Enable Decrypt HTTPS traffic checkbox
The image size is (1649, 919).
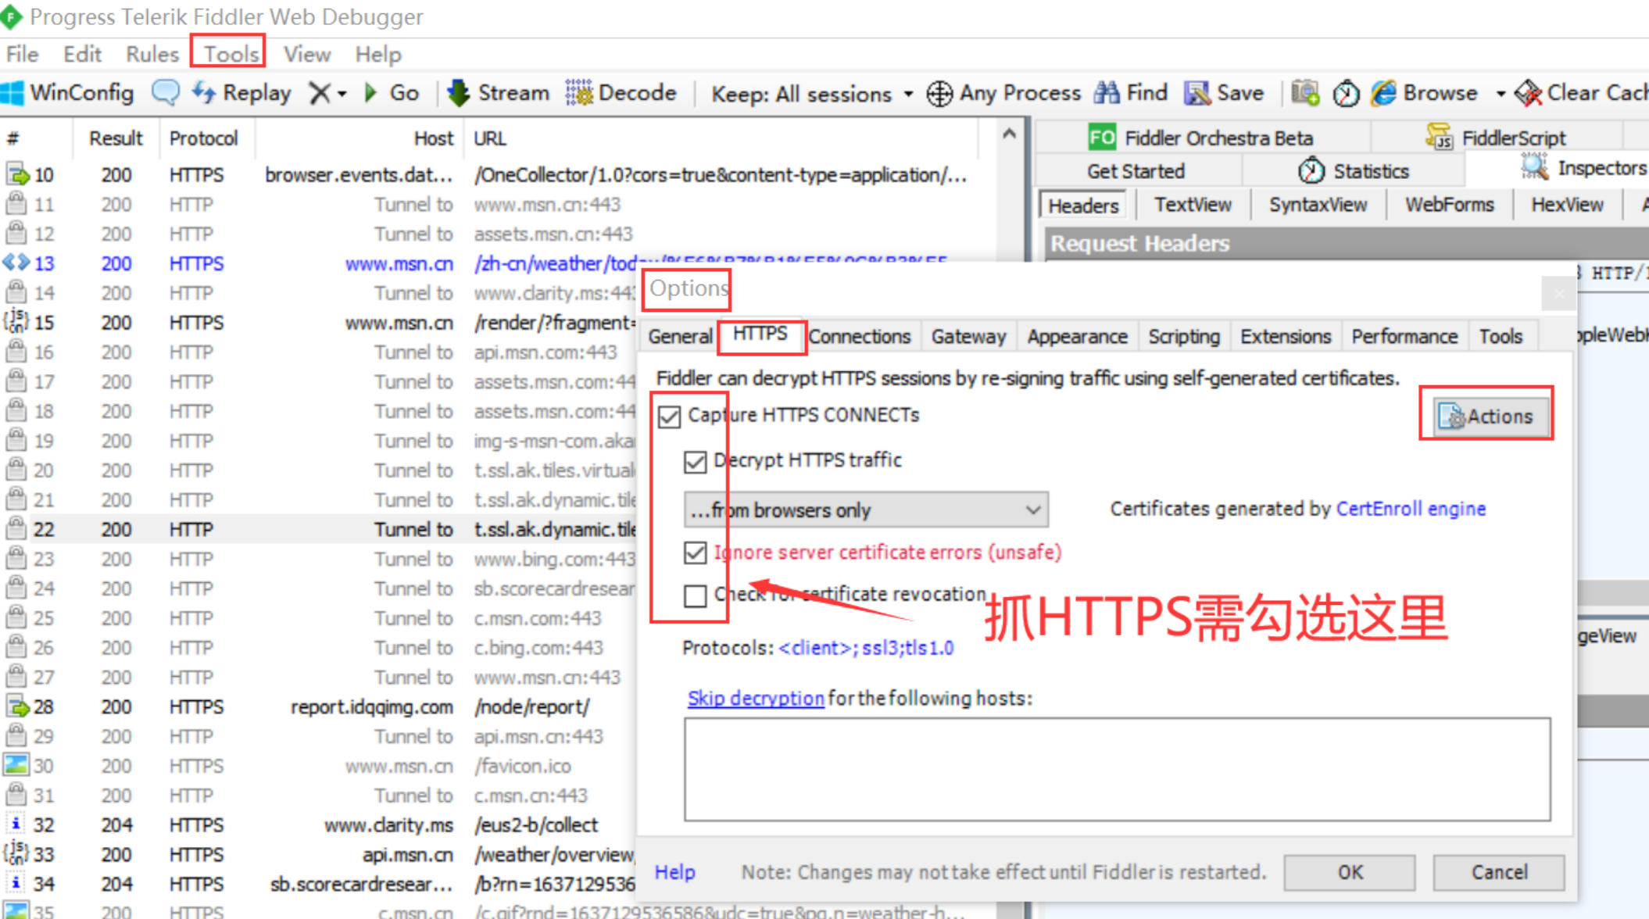[x=696, y=459]
